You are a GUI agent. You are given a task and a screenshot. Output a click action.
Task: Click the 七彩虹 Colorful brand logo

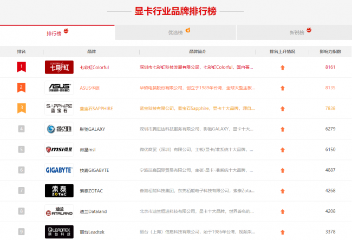(x=59, y=67)
